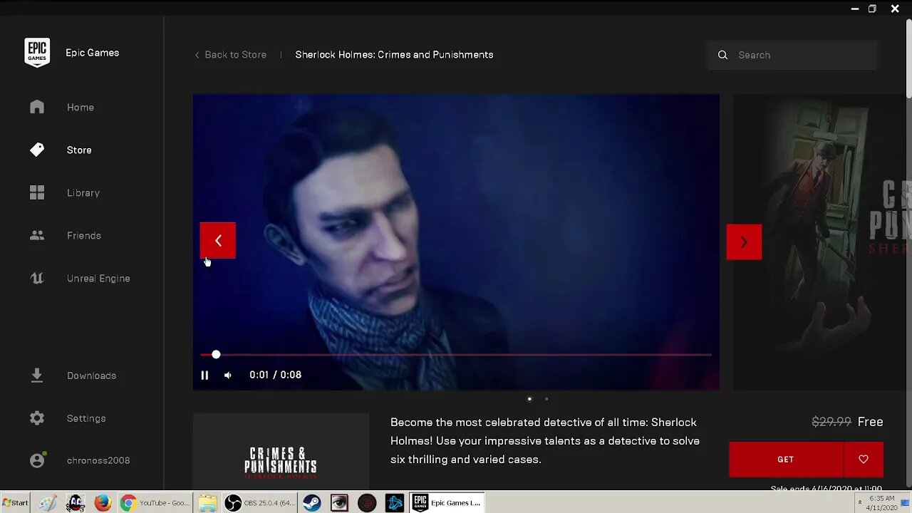Click the Free price label
This screenshot has width=912, height=513.
click(x=871, y=422)
